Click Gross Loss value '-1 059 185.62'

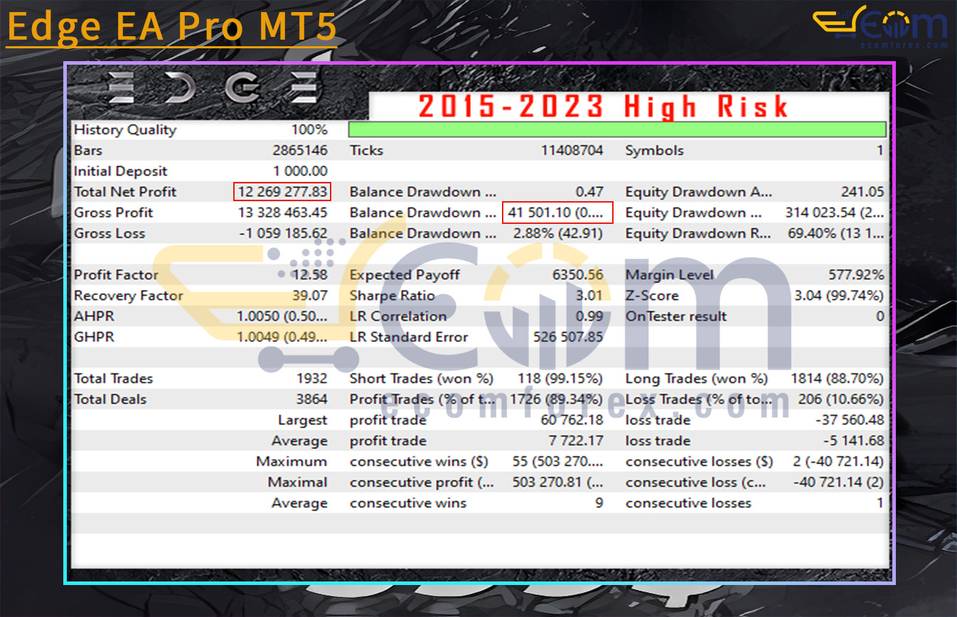282,233
